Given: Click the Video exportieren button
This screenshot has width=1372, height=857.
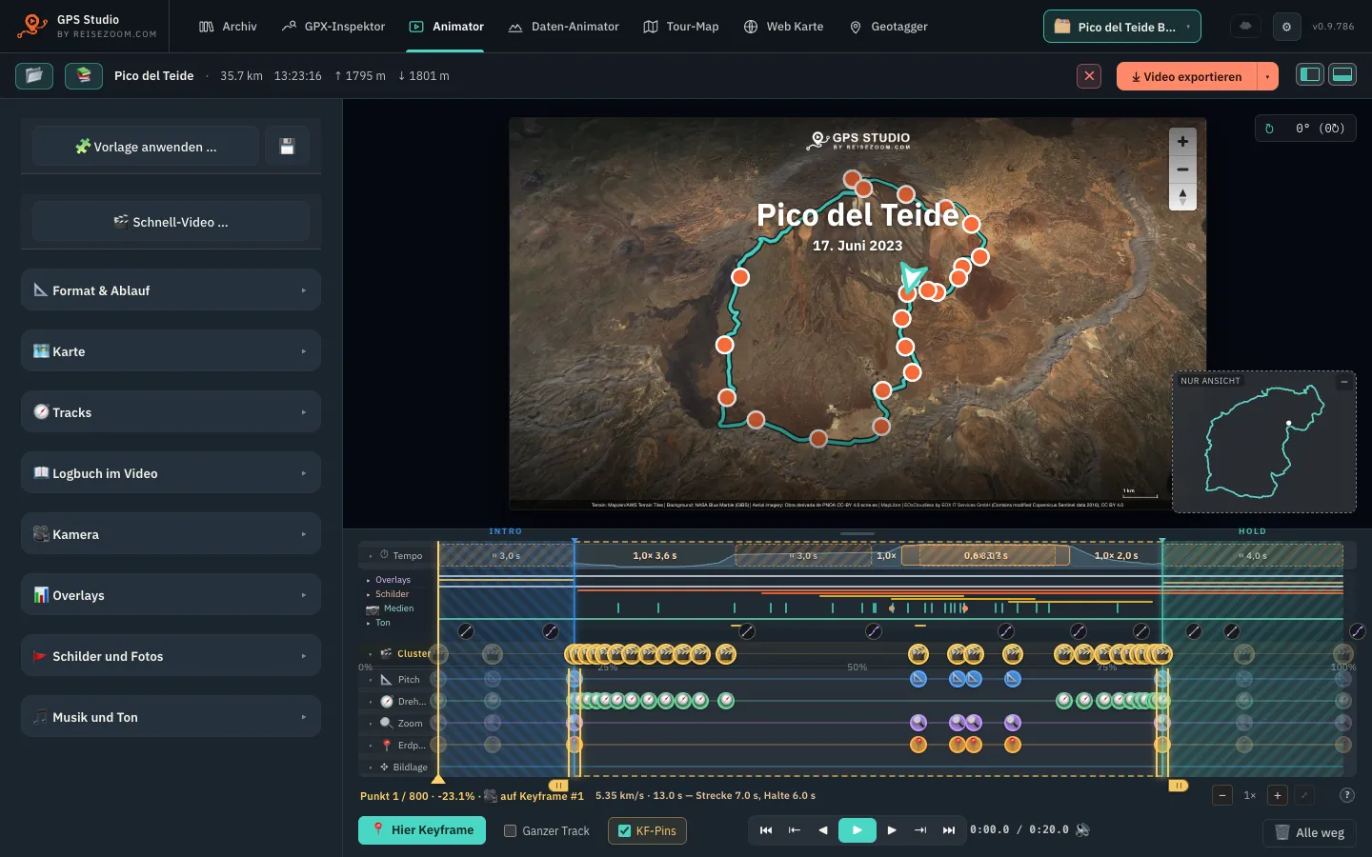Looking at the screenshot, I should pyautogui.click(x=1187, y=76).
